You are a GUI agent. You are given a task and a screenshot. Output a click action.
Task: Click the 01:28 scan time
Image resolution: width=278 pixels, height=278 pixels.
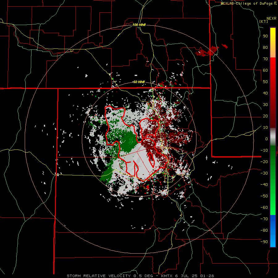coord(207,276)
